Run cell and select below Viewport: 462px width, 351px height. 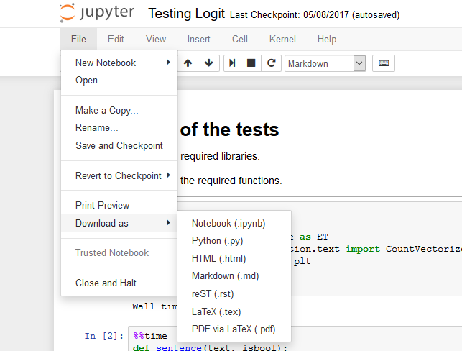[x=232, y=63]
